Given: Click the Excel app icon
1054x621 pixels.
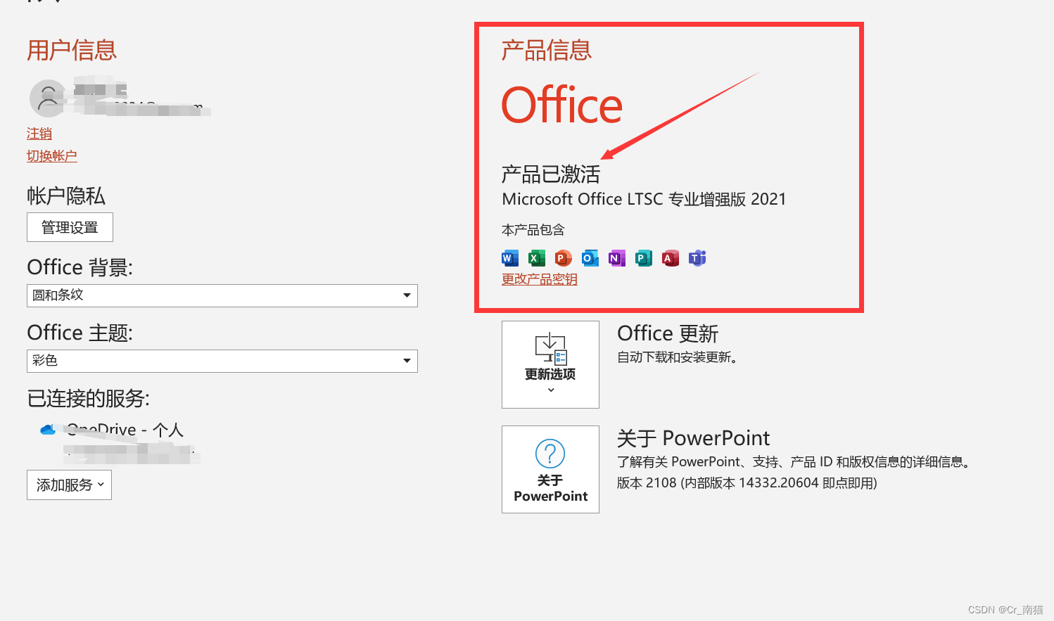Looking at the screenshot, I should [x=537, y=258].
